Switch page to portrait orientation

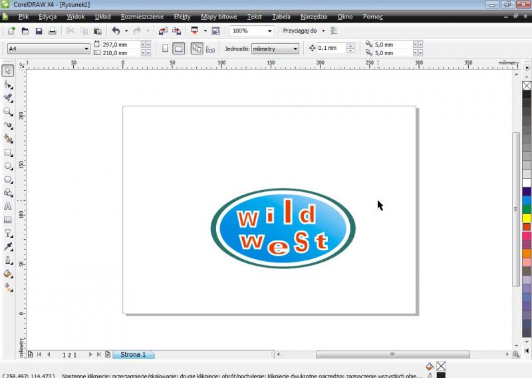[166, 48]
